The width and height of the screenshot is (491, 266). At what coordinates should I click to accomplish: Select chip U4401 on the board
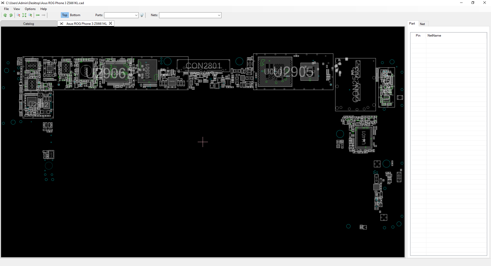tap(364, 138)
